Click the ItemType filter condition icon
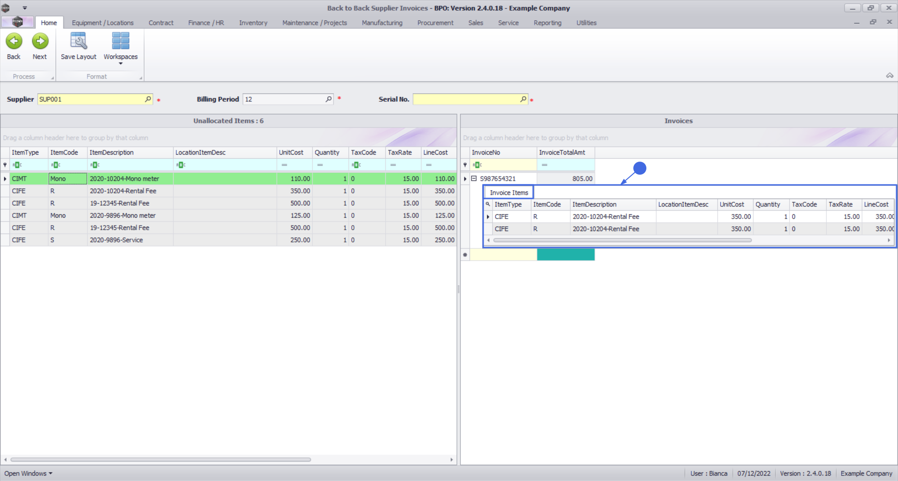The image size is (898, 481). tap(17, 165)
